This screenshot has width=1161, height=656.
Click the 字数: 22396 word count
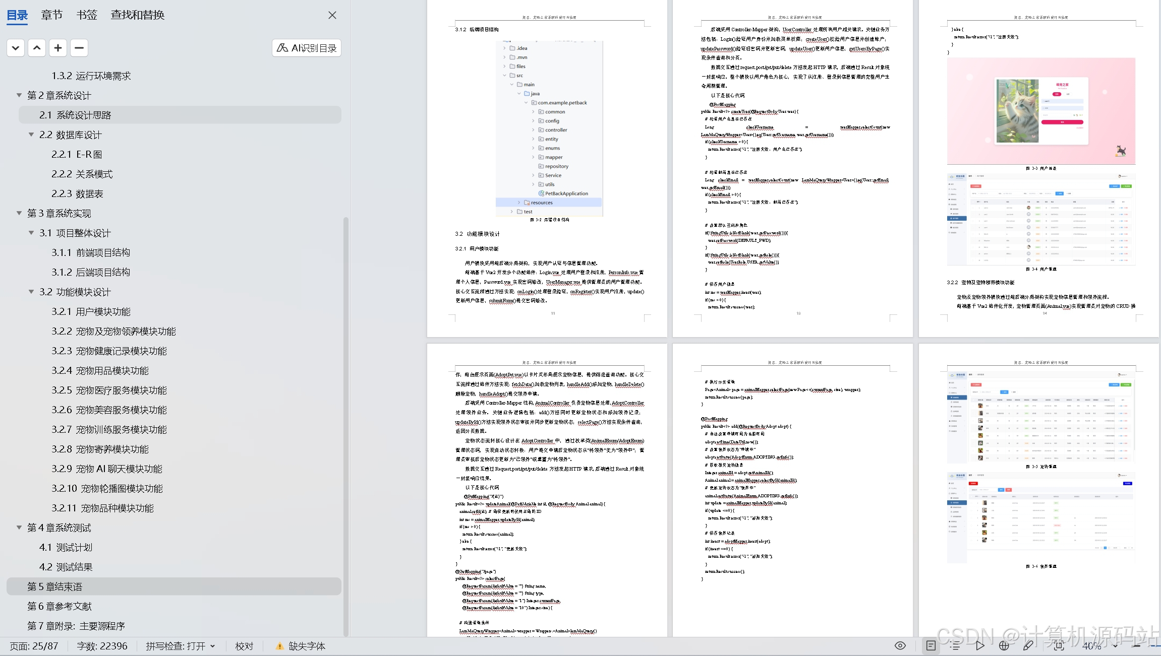coord(102,646)
